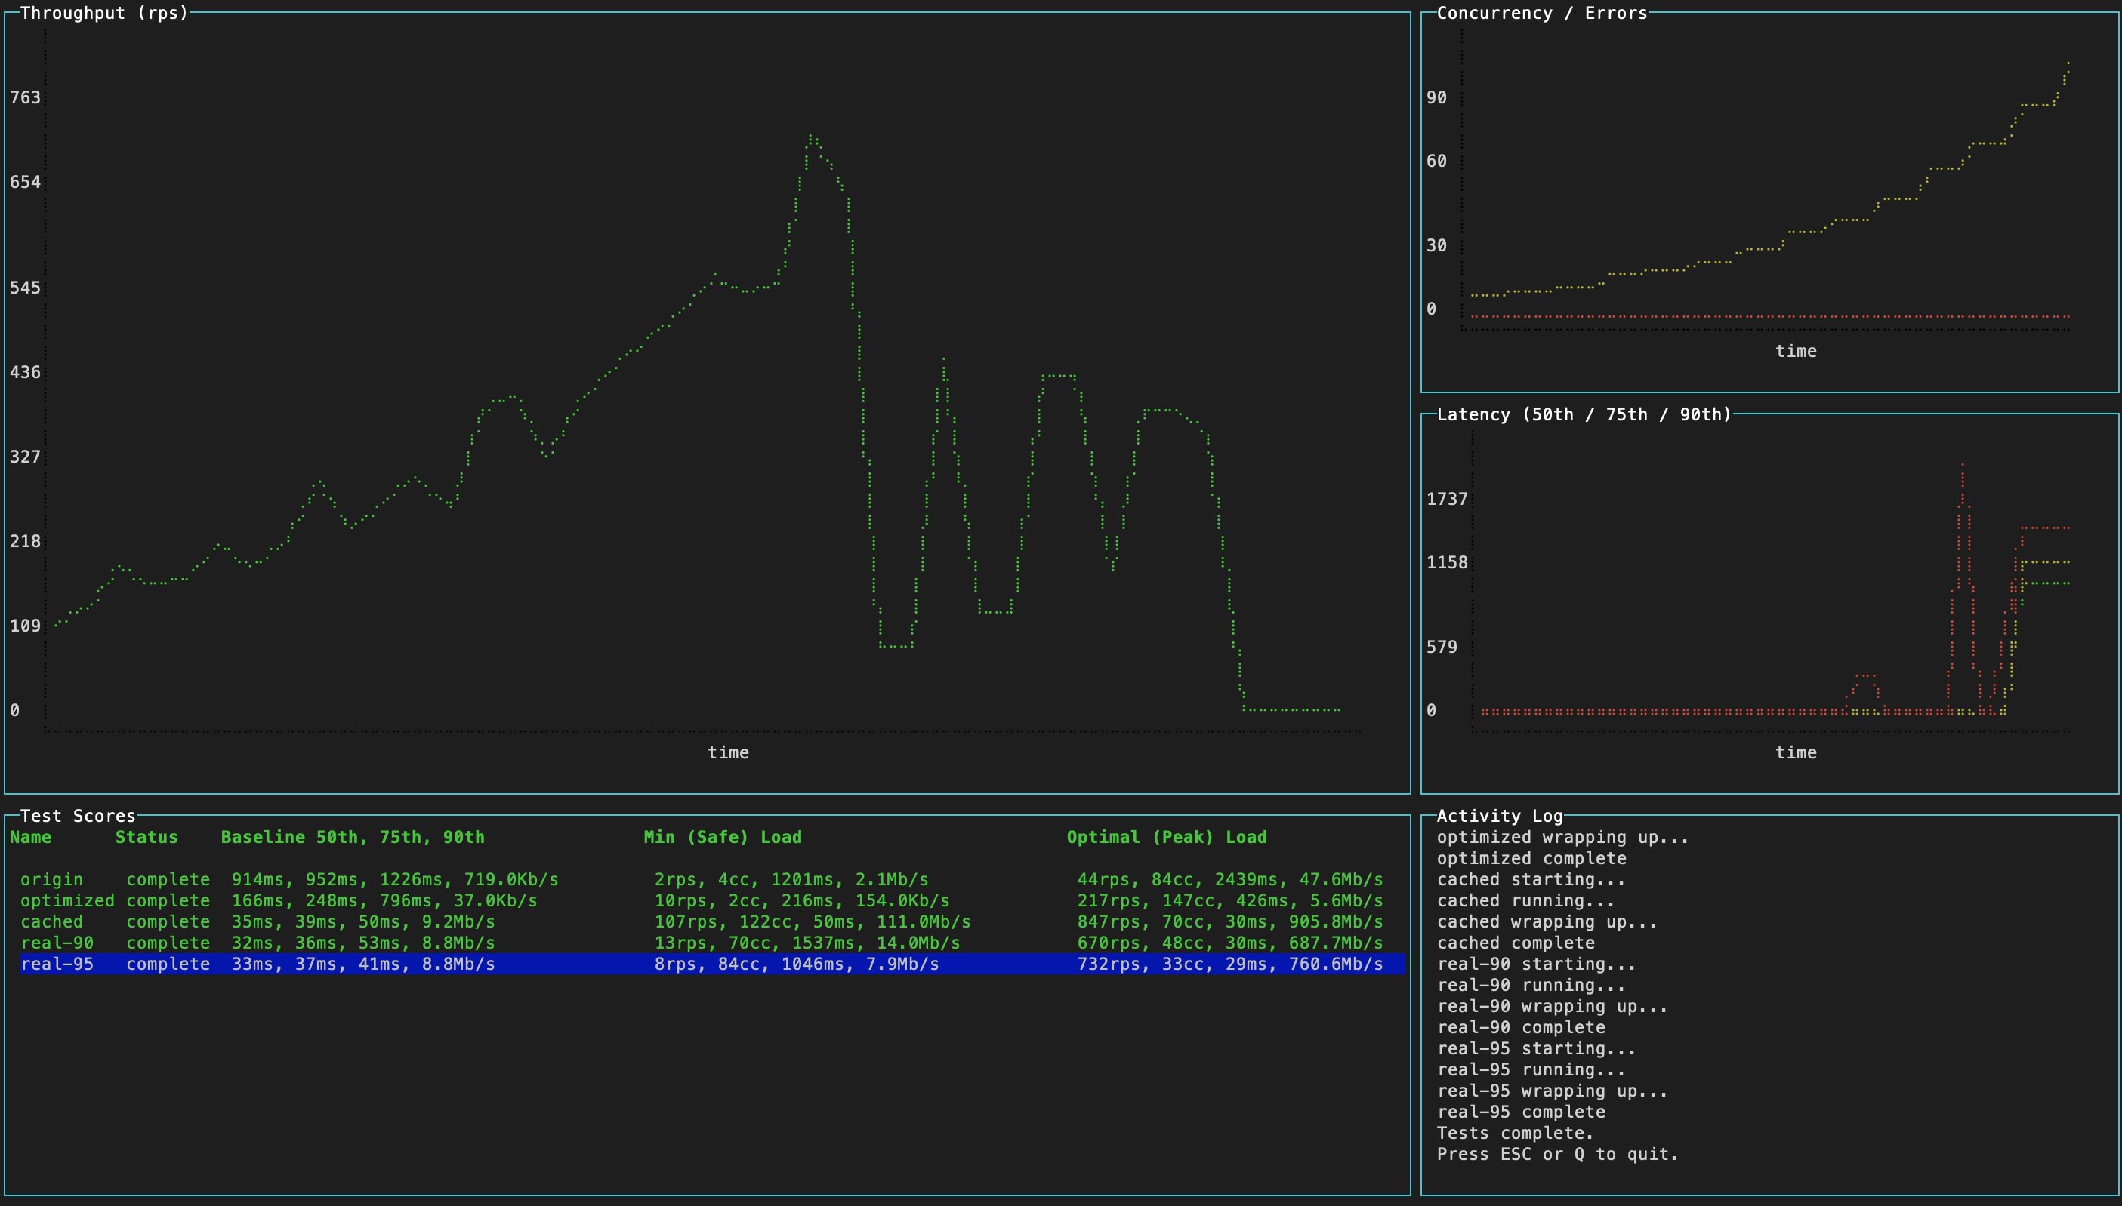Image resolution: width=2122 pixels, height=1206 pixels.
Task: Click 'Press ESC or Q to quit.' line
Action: click(1557, 1154)
